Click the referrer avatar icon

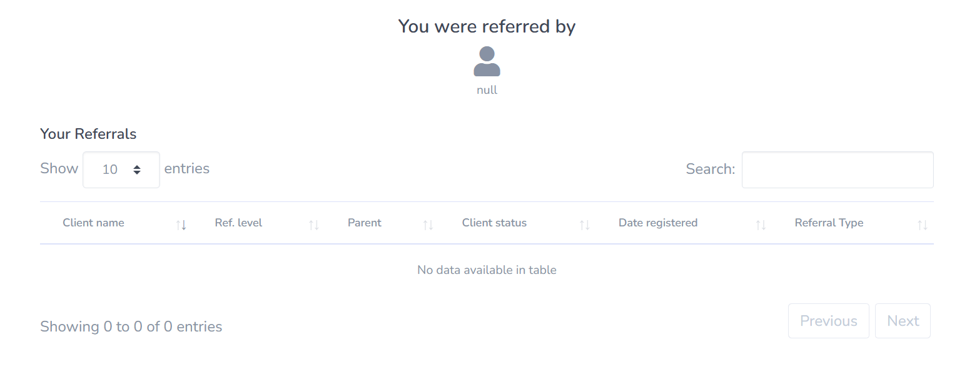click(x=487, y=61)
